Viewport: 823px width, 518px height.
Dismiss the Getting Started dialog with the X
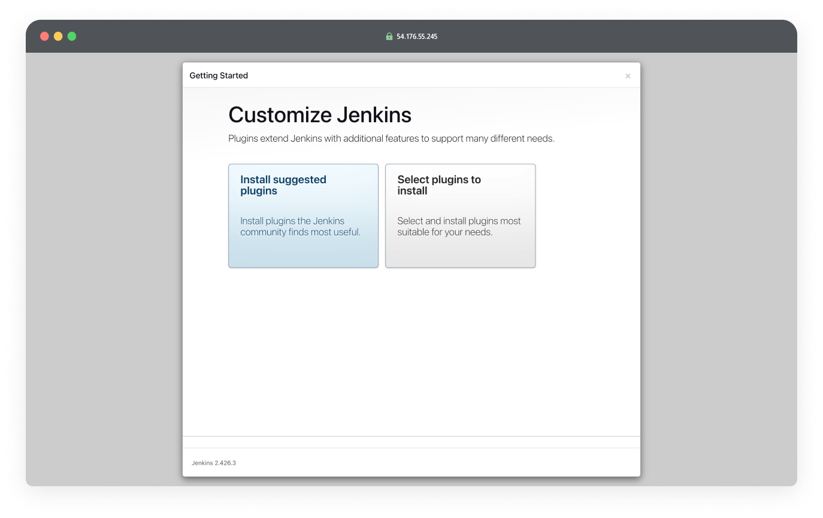628,75
